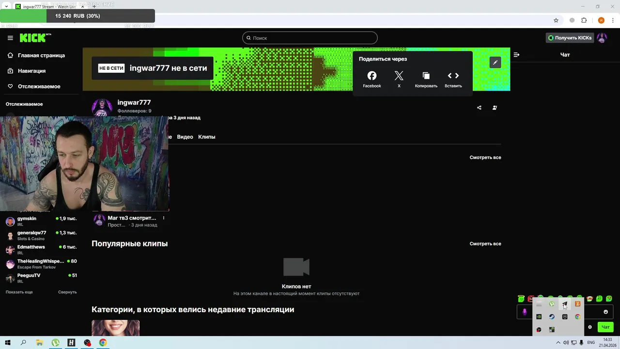Open Chrome extensions puzzle icon
This screenshot has height=349, width=620.
584,20
